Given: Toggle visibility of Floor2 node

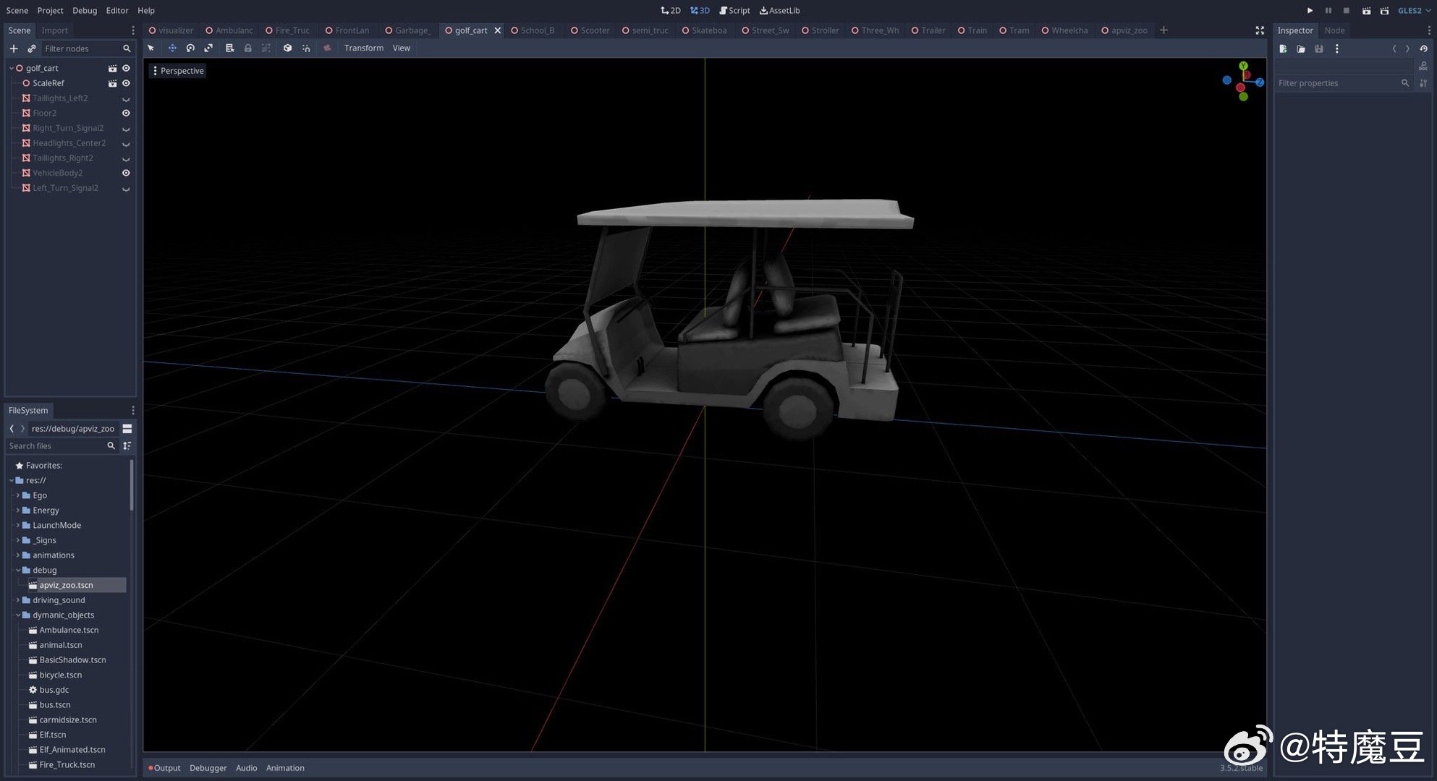Looking at the screenshot, I should (x=126, y=114).
